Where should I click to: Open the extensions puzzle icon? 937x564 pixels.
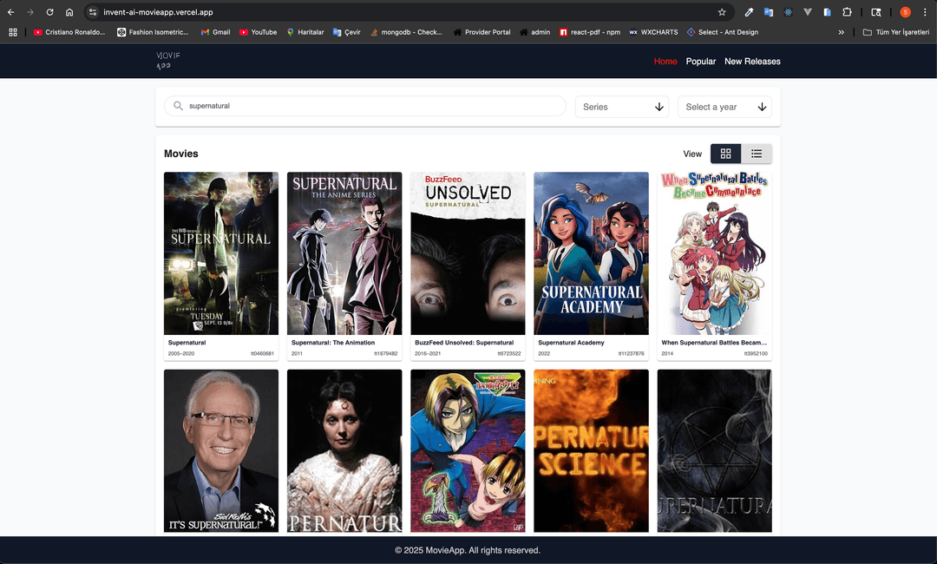pyautogui.click(x=847, y=12)
